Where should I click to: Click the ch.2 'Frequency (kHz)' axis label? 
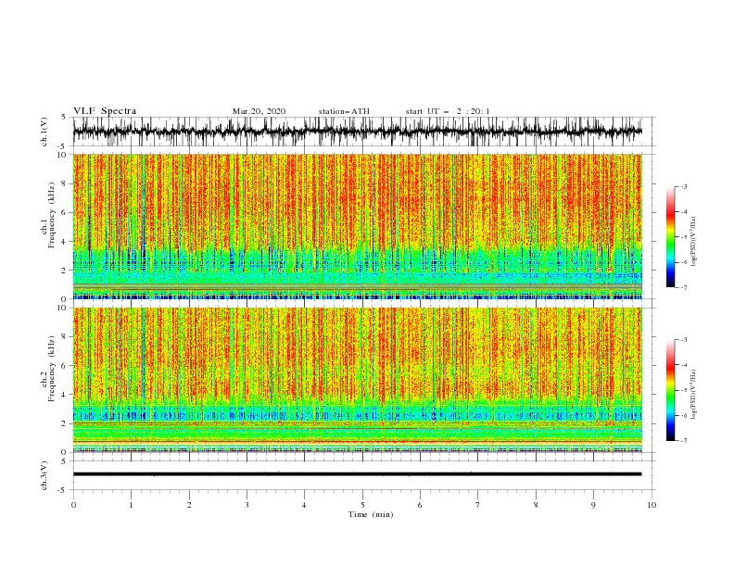pos(52,369)
